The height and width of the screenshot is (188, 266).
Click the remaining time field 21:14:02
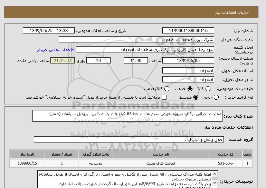click(x=63, y=60)
